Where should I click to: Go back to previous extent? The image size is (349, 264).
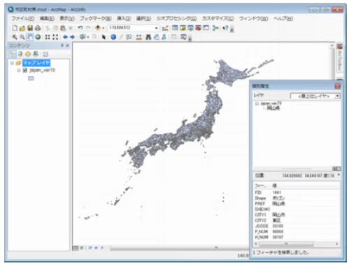pyautogui.click(x=65, y=37)
